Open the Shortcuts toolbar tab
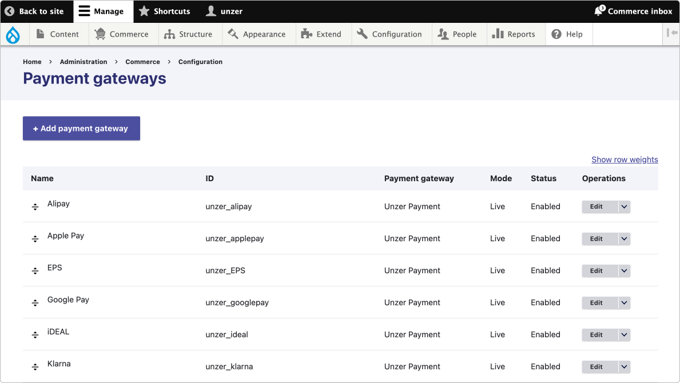The height and width of the screenshot is (383, 680). 165,11
